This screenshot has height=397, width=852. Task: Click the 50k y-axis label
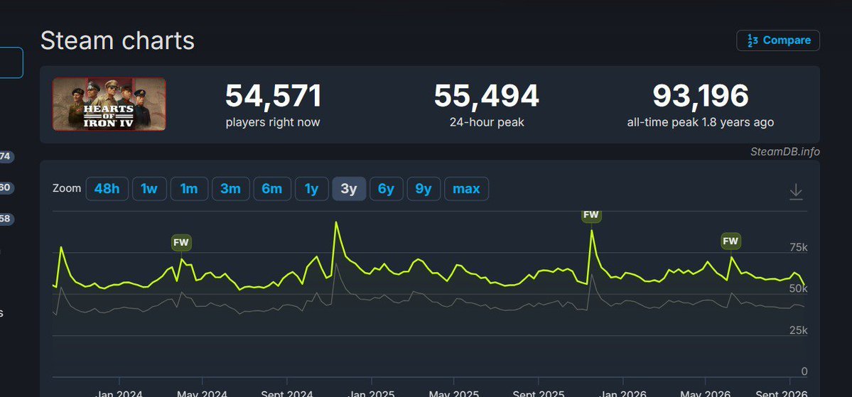click(x=798, y=288)
